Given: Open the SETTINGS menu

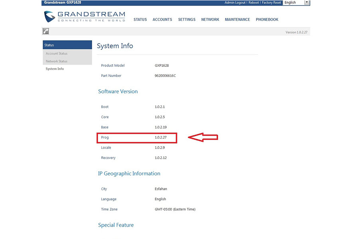Looking at the screenshot, I should pos(187,20).
